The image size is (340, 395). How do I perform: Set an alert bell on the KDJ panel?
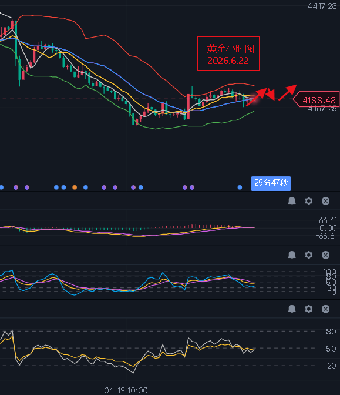(292, 255)
